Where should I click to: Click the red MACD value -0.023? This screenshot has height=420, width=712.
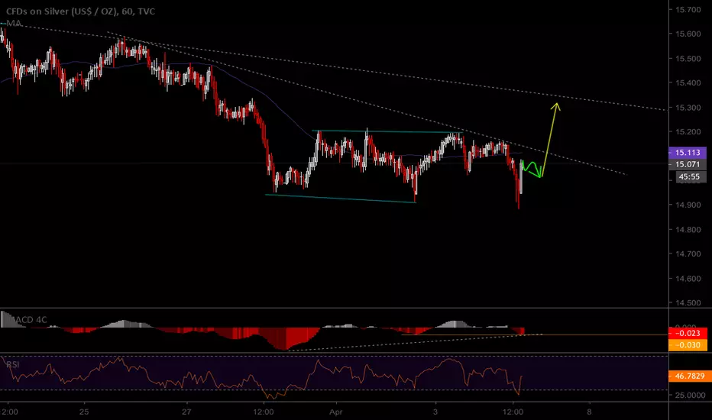(x=688, y=333)
